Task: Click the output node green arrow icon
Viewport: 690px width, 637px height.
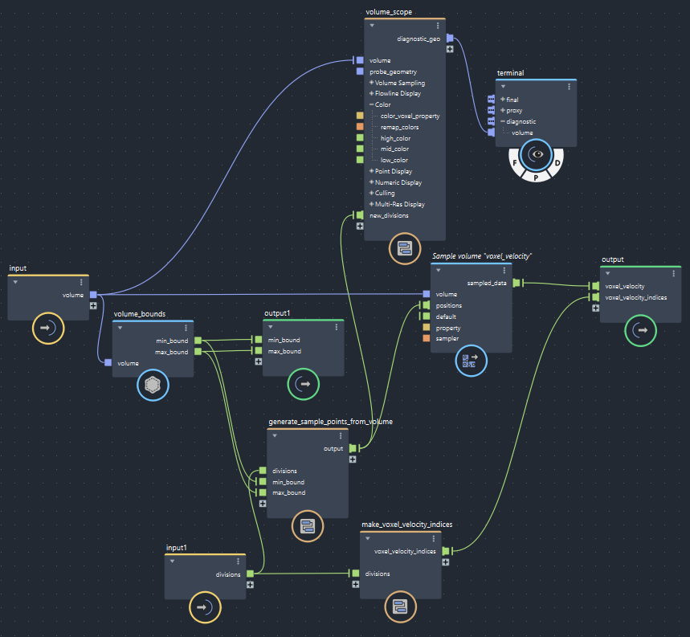Action: point(640,329)
